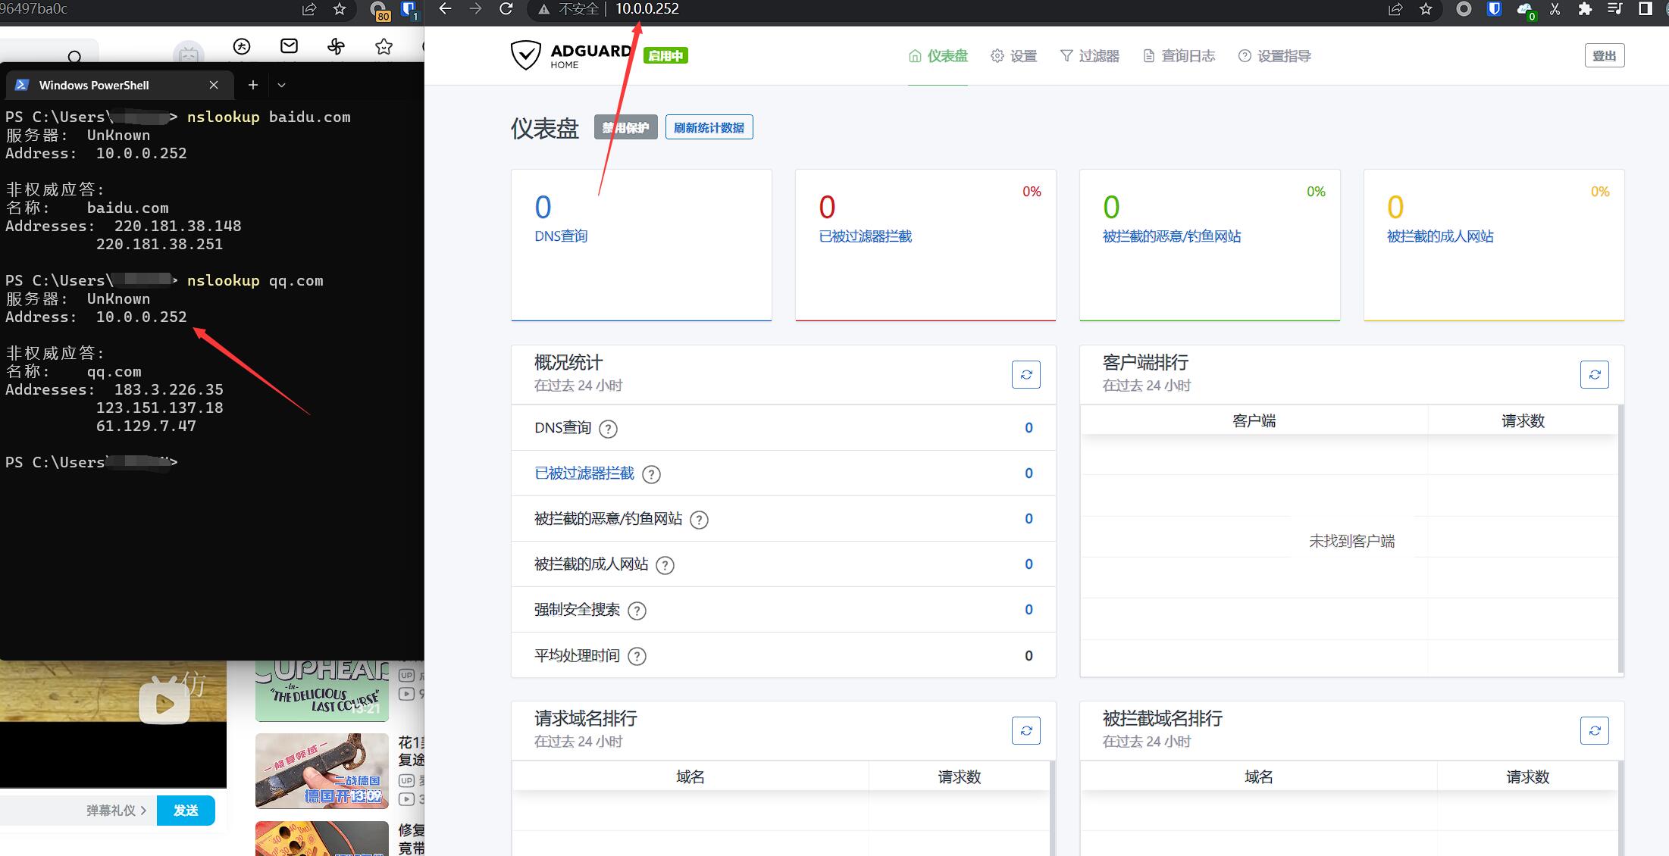Reload the AdGuard Home browser page
The height and width of the screenshot is (856, 1669).
pos(506,9)
